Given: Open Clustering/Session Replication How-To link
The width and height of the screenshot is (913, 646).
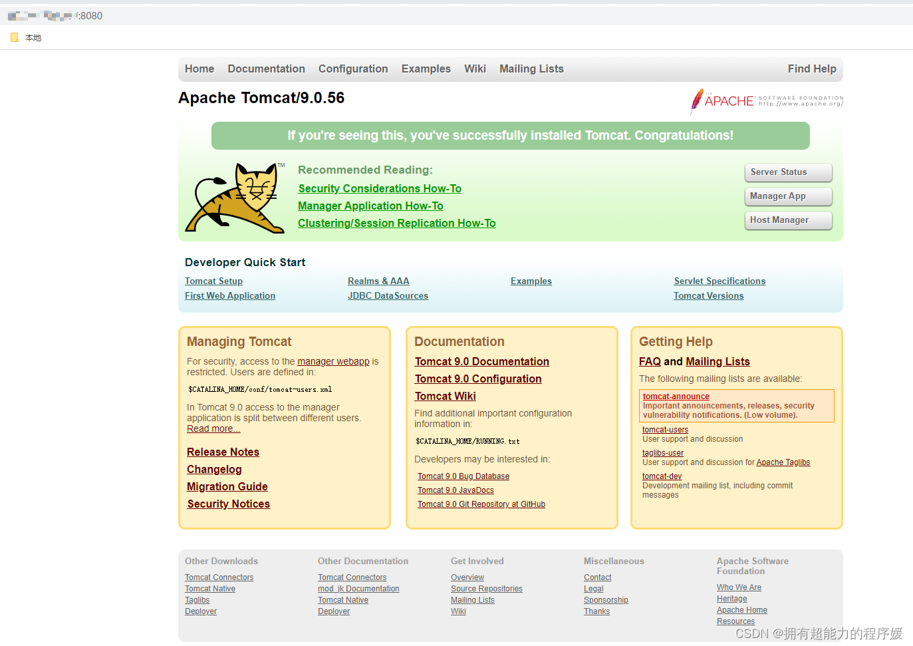Looking at the screenshot, I should coord(397,224).
